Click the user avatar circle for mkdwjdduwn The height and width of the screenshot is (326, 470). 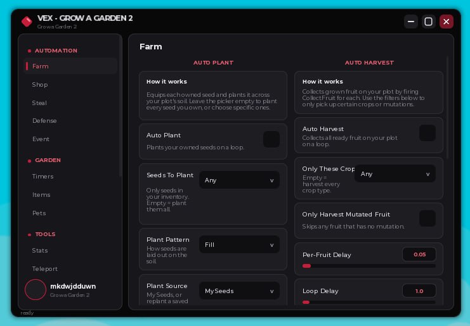click(x=36, y=289)
